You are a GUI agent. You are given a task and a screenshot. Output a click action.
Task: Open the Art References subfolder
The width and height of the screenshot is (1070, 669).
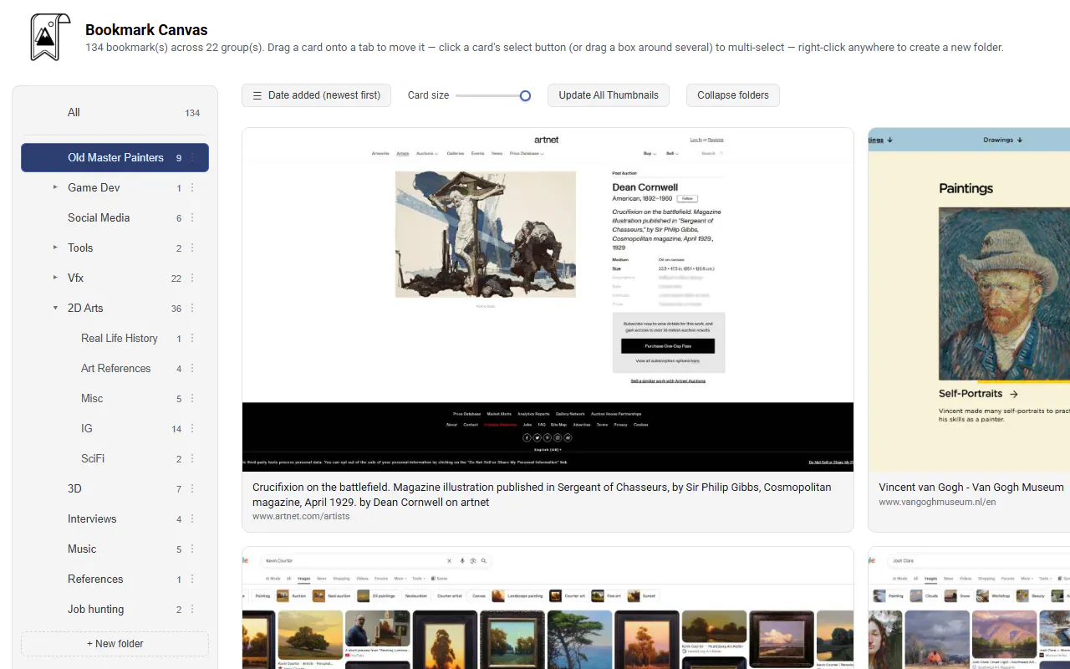coord(115,368)
